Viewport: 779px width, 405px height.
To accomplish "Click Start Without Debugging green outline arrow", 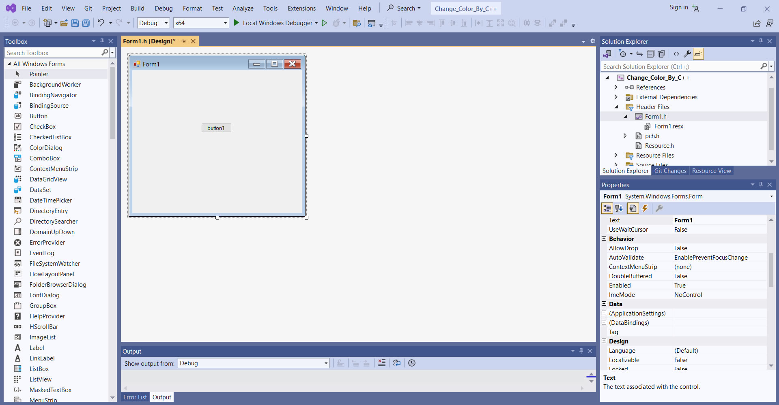I will pos(324,23).
